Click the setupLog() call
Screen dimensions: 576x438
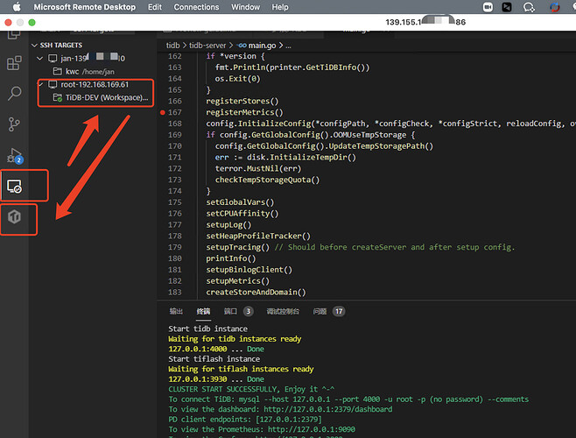click(x=228, y=225)
